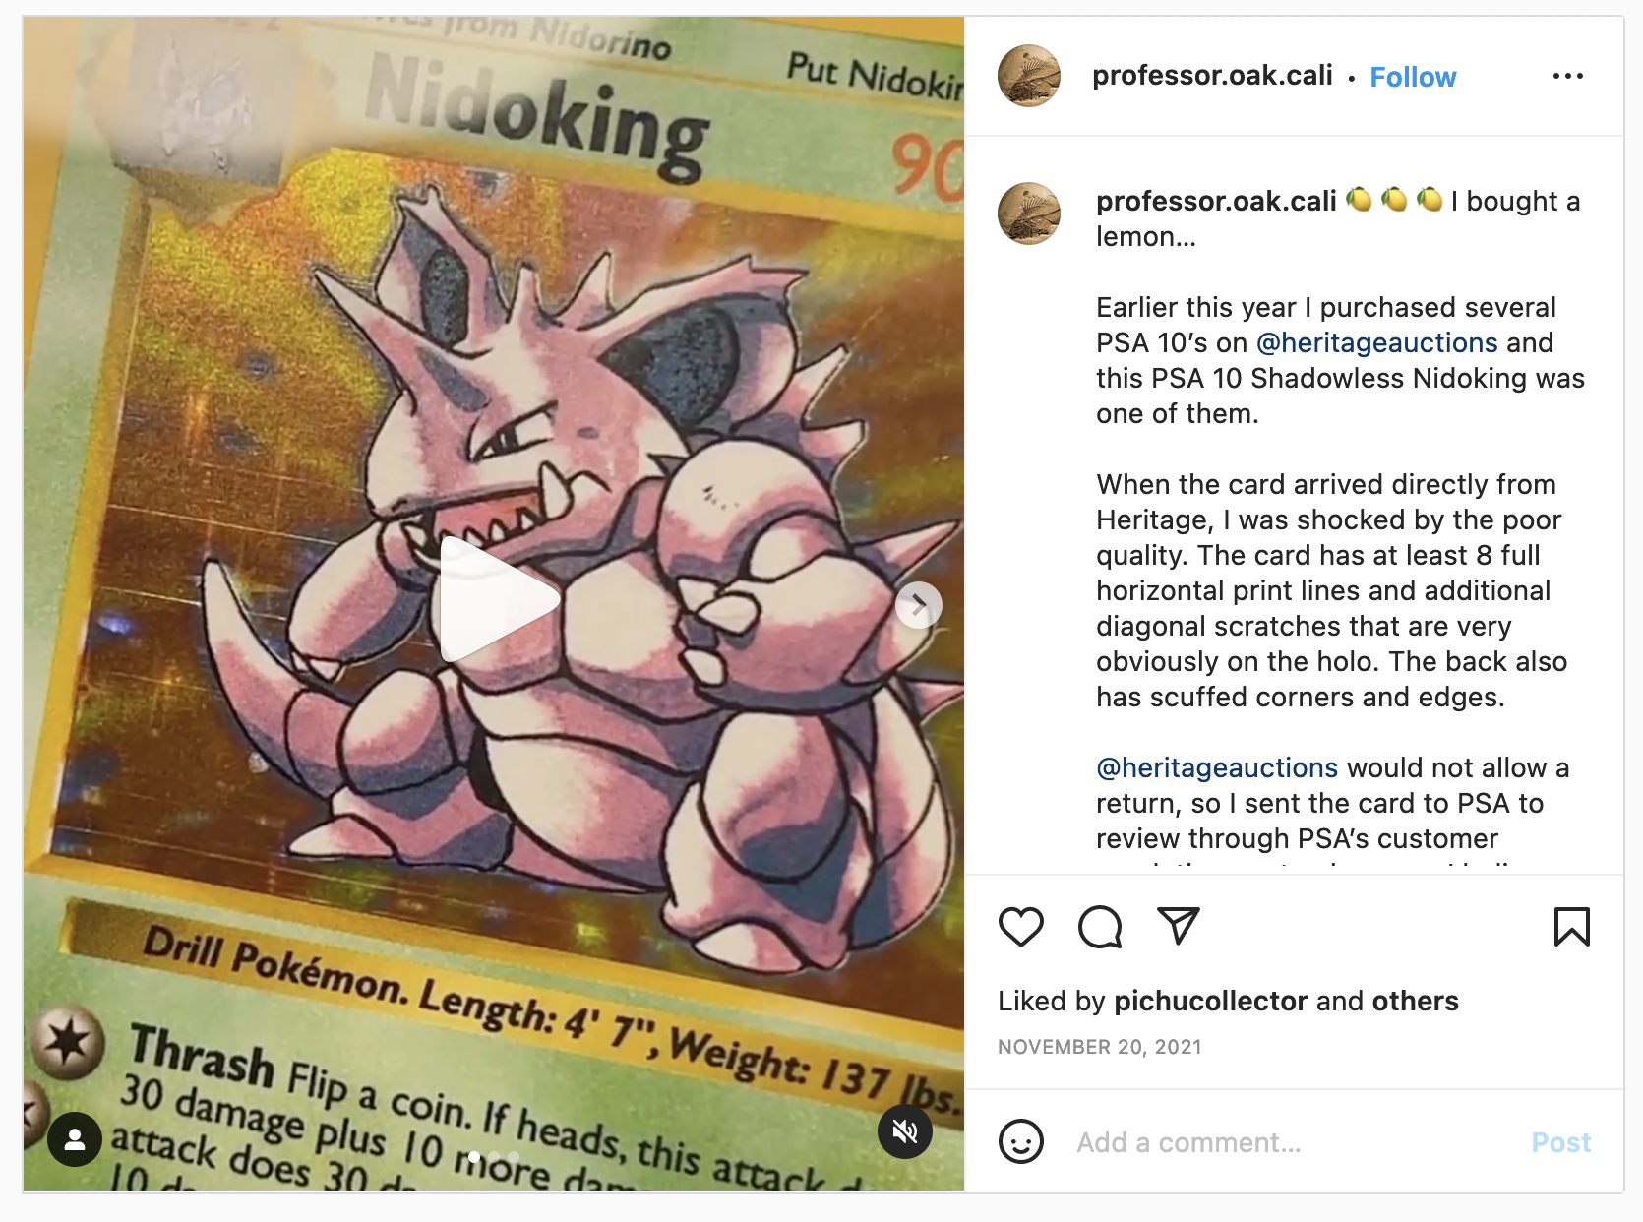Save post with bookmark icon
The width and height of the screenshot is (1643, 1222).
point(1571,927)
